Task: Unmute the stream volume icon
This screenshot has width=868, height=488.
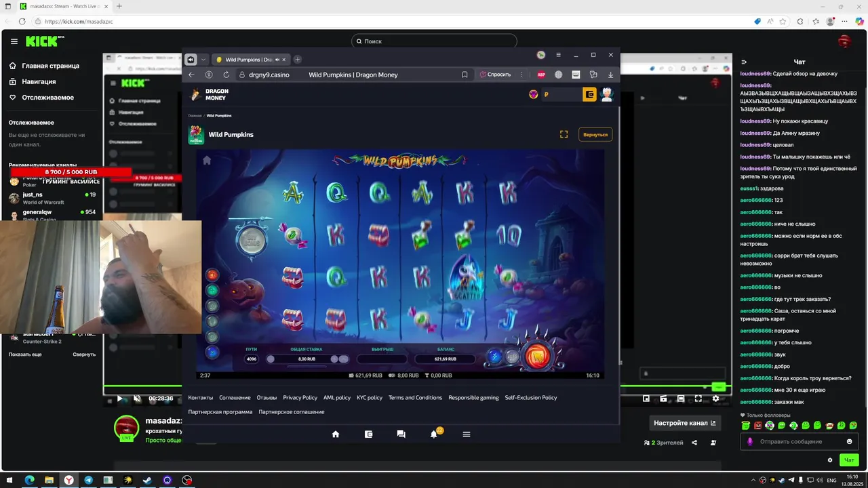Action: coord(137,399)
